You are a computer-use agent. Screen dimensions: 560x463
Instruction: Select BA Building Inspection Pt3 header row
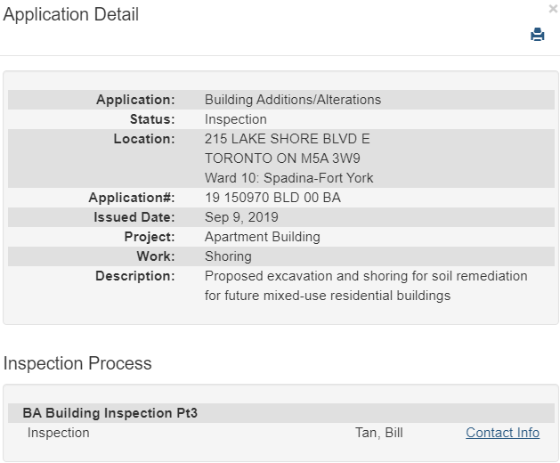[x=110, y=413]
